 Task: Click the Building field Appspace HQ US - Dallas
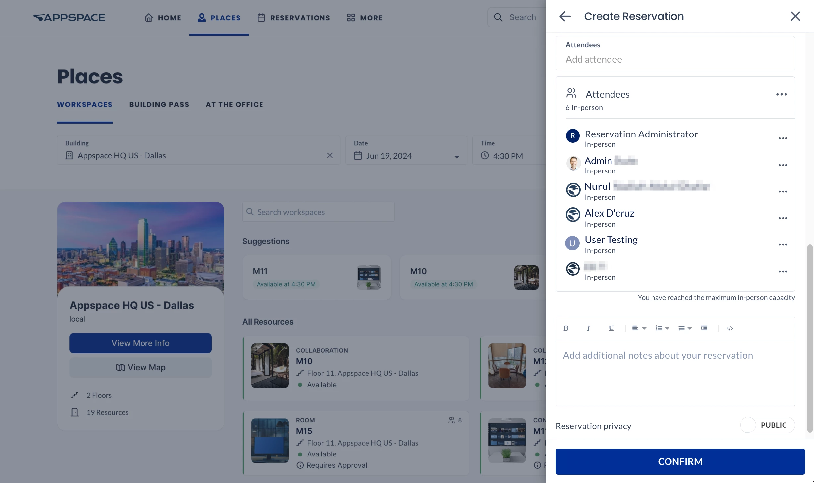coord(198,150)
